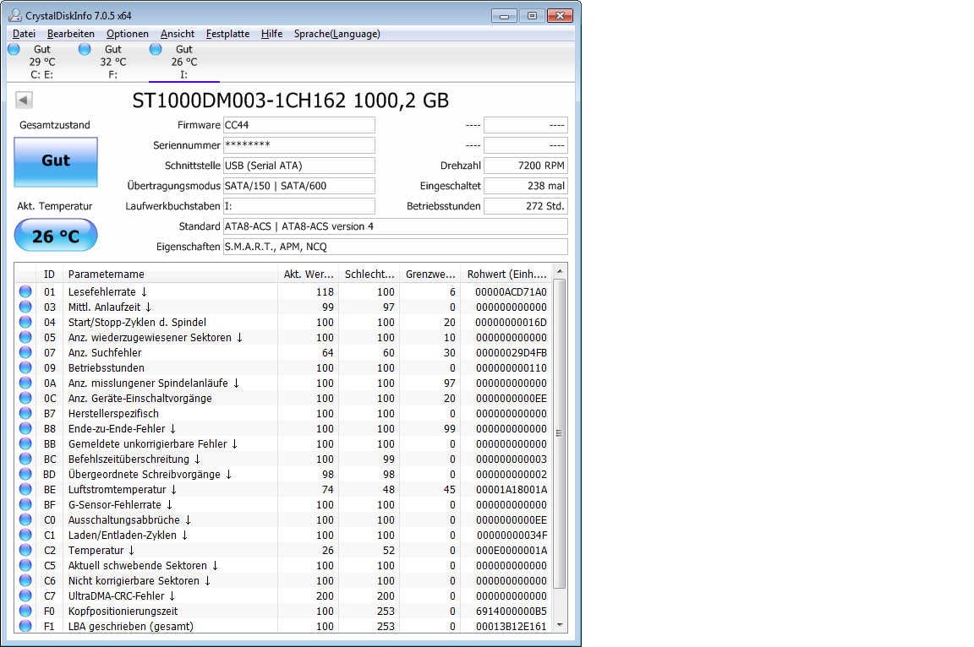Click the Laufwerkbuchstaben field showing I:
Viewport: 974px width, 647px height.
[298, 206]
